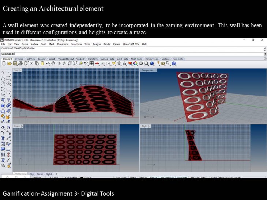267x200 pixels.
Task: Click the Circle tool in left sidebar
Action: (3, 83)
